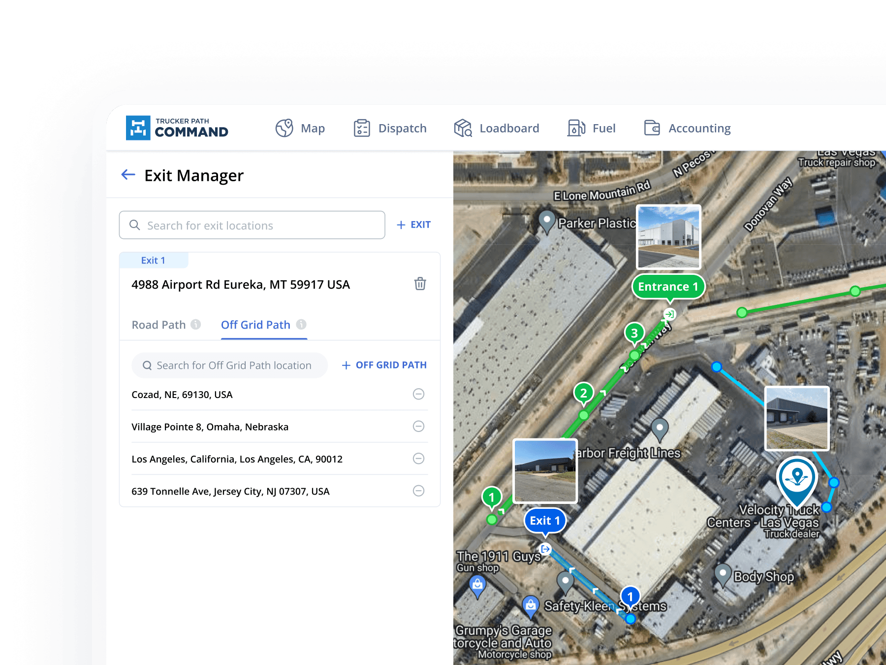Image resolution: width=886 pixels, height=665 pixels.
Task: Open the Fuel pump icon
Action: point(576,128)
